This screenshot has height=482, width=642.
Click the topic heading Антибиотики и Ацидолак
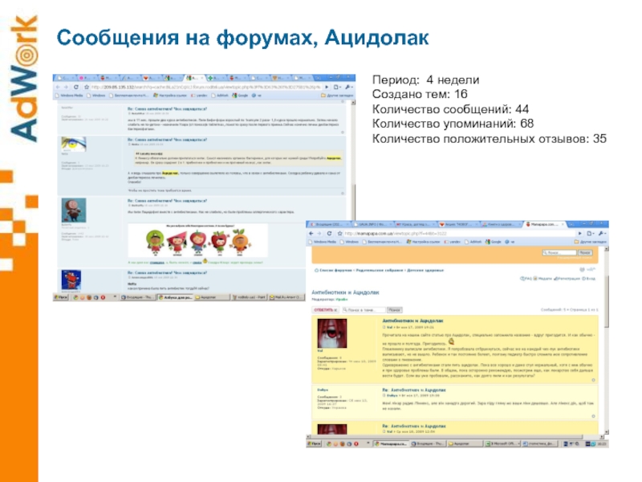pos(345,292)
